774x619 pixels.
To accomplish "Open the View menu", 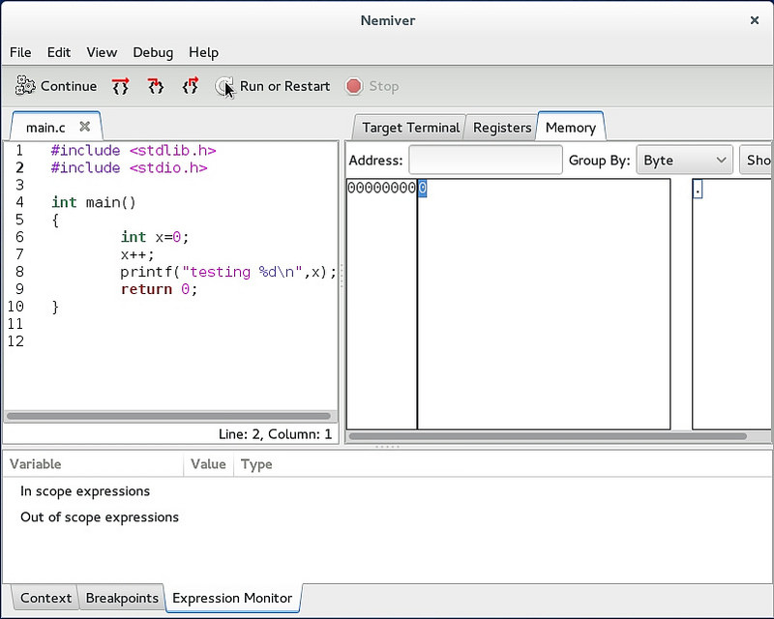I will pyautogui.click(x=102, y=52).
